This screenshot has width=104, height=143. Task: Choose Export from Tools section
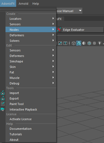(31, 98)
